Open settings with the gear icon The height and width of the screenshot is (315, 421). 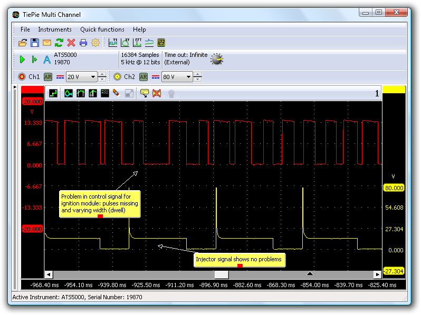[x=95, y=43]
